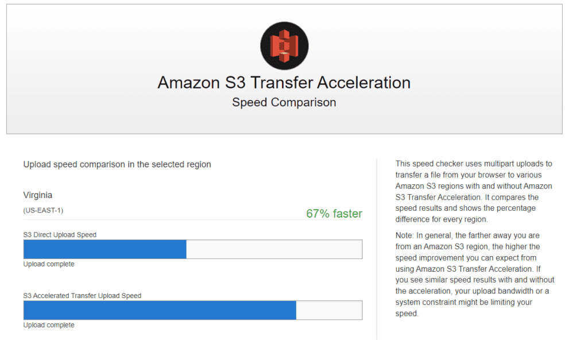Screen dimensions: 588x340
Task: Click the "S3 Accelerated Transfer Upload Speed" label
Action: click(82, 296)
